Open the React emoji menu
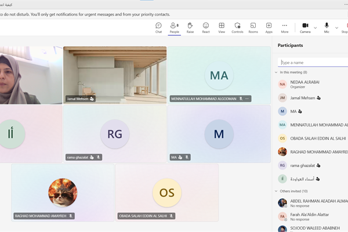348x232 pixels. click(x=206, y=28)
